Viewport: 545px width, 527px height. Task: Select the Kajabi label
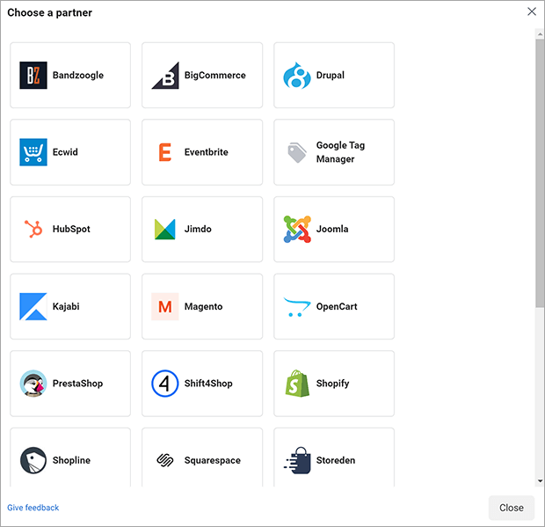pyautogui.click(x=66, y=306)
